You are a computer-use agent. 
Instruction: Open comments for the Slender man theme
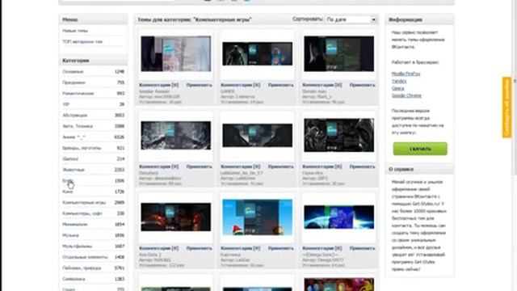coord(322,85)
